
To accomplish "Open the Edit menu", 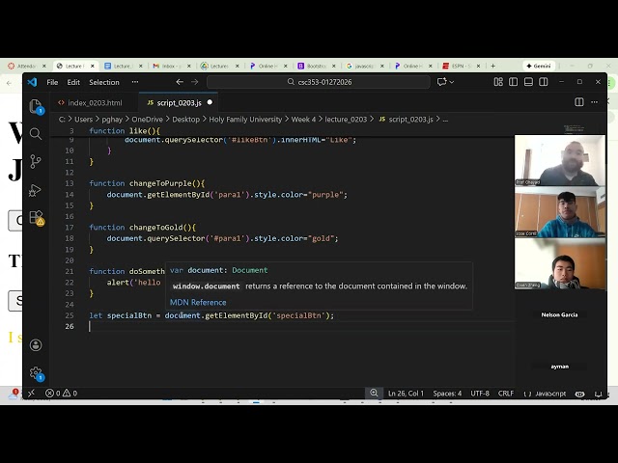I will pyautogui.click(x=73, y=82).
